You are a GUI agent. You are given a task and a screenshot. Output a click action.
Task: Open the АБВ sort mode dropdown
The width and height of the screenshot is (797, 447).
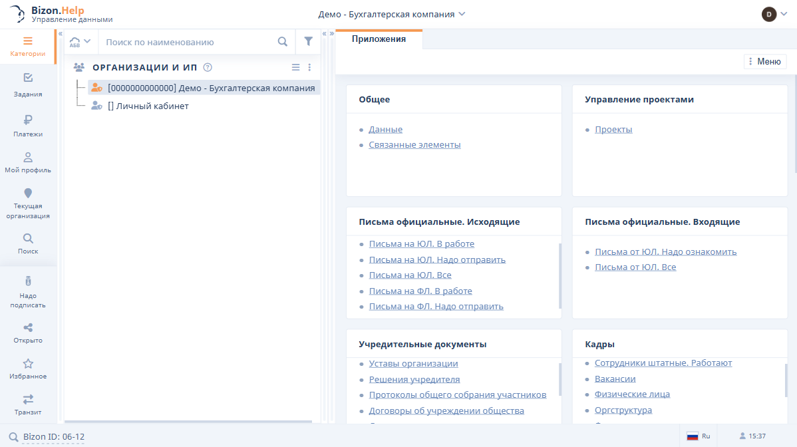point(80,42)
